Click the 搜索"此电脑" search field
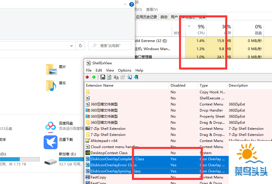272x184 pixels. click(110, 46)
